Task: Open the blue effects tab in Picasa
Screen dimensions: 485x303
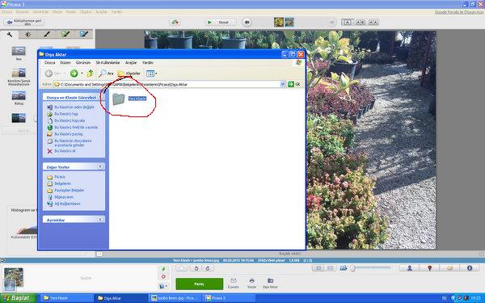Action: [84, 34]
